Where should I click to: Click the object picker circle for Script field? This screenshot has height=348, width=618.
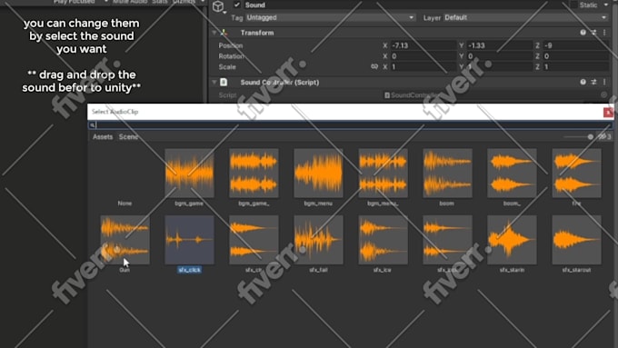603,95
